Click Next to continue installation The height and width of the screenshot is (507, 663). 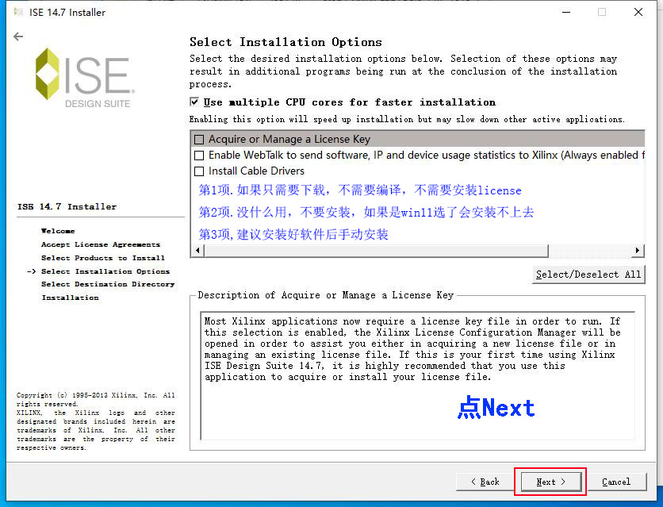tap(550, 482)
